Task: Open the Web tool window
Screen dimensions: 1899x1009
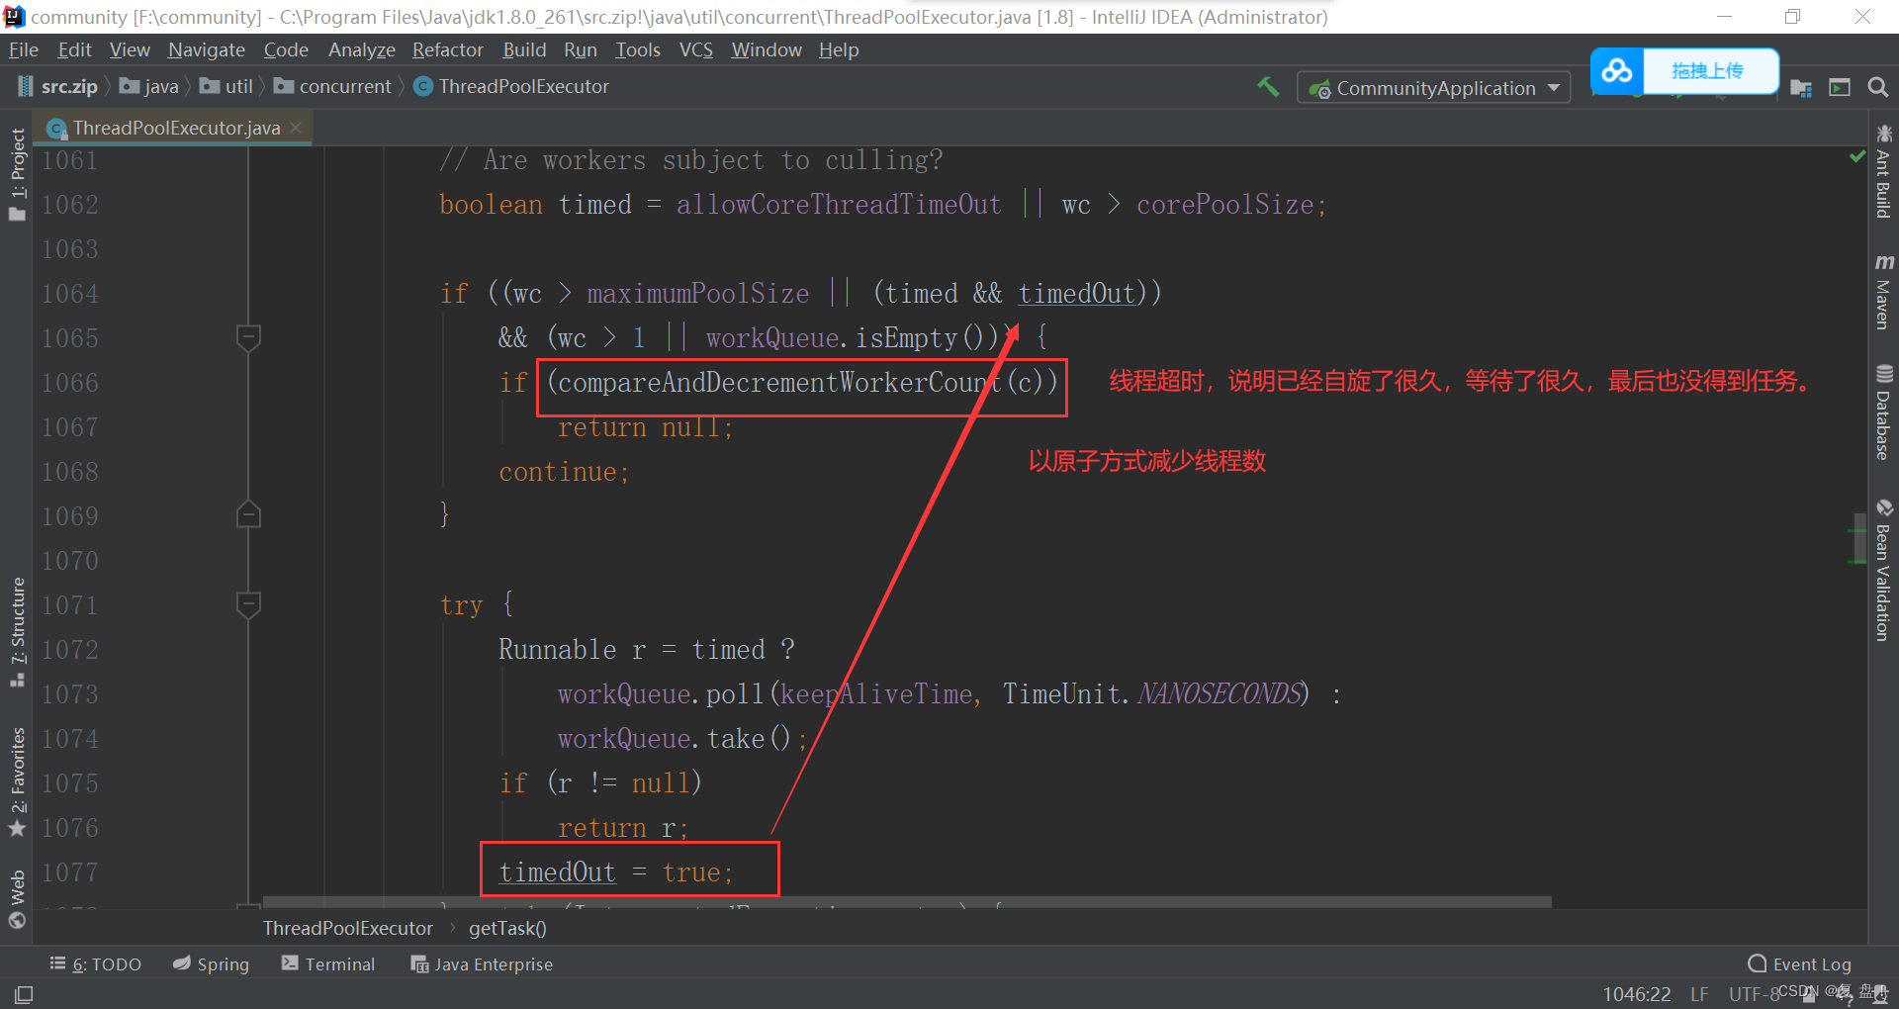Action: tap(17, 898)
